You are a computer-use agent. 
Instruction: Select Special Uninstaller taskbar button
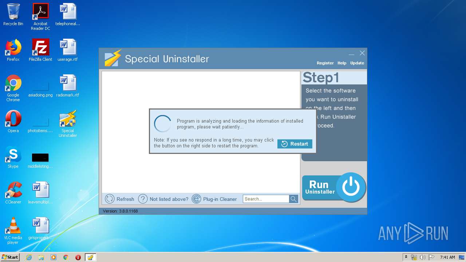90,257
